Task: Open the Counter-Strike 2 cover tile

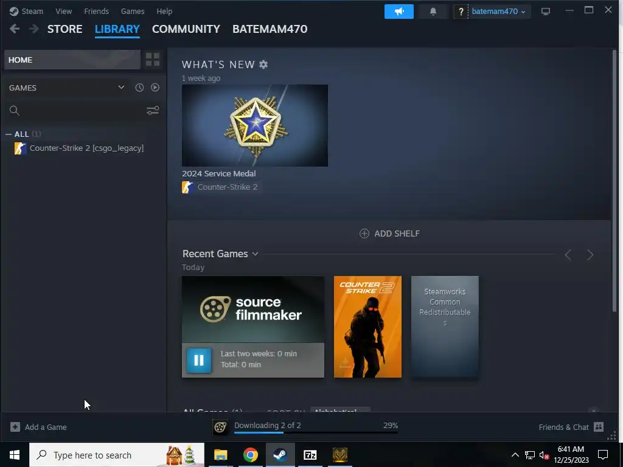Action: [367, 327]
